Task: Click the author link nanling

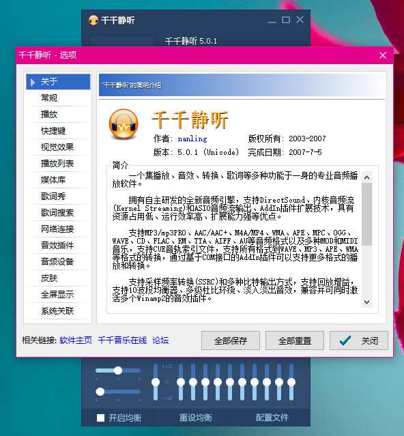Action: point(192,139)
